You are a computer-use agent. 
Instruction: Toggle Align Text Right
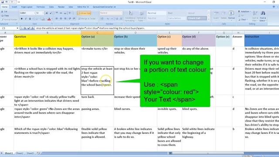pos(65,18)
